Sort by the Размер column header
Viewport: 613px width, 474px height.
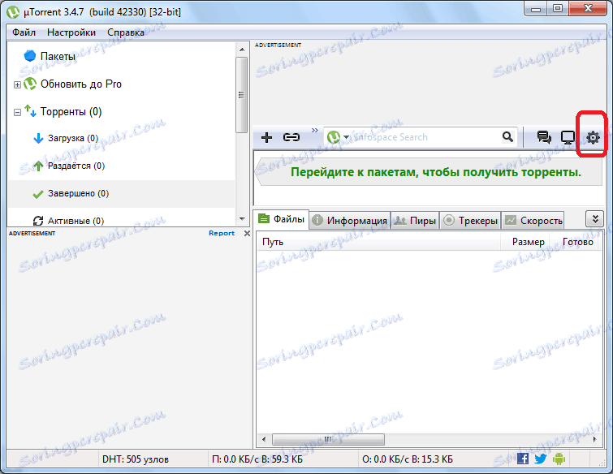pos(525,242)
